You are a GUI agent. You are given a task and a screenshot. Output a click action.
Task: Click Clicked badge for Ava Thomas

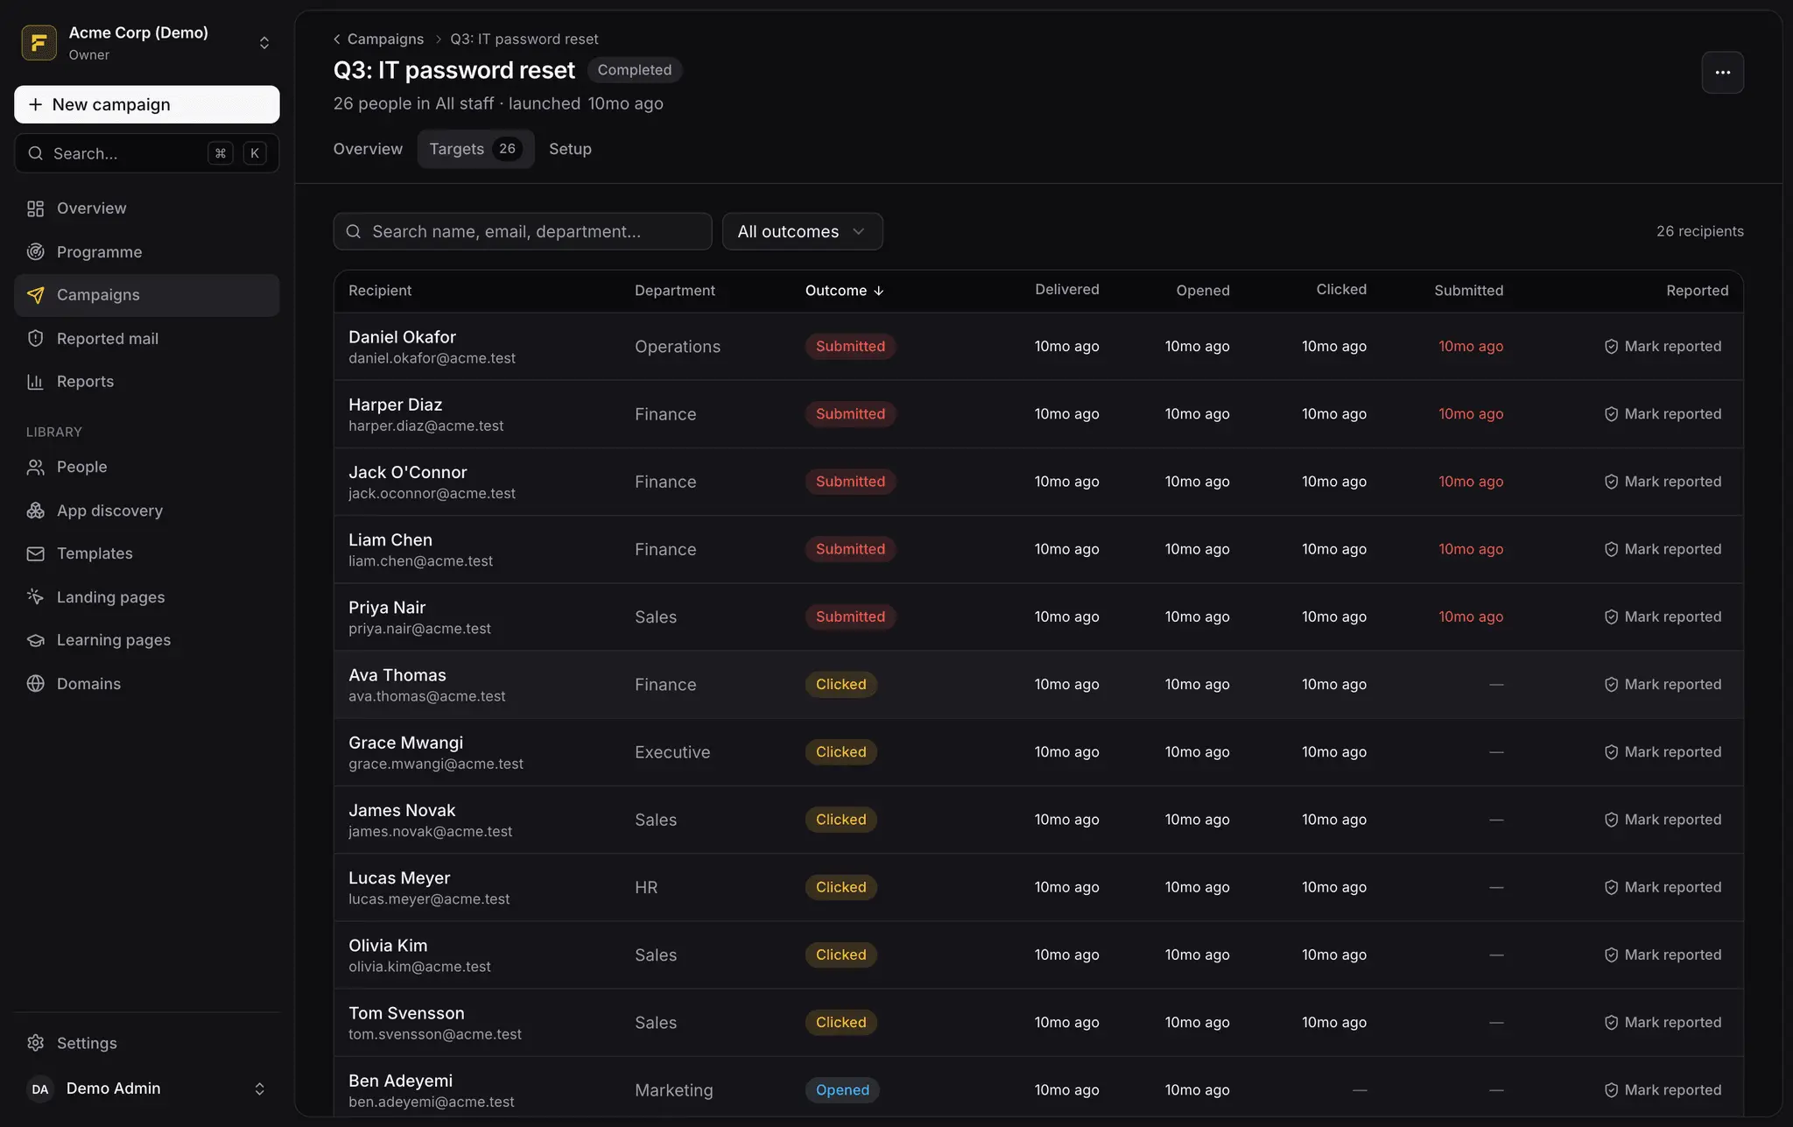(x=840, y=685)
